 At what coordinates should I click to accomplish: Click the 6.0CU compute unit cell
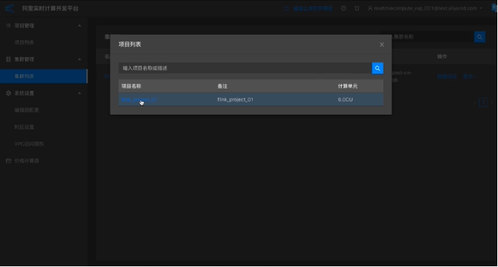click(345, 100)
